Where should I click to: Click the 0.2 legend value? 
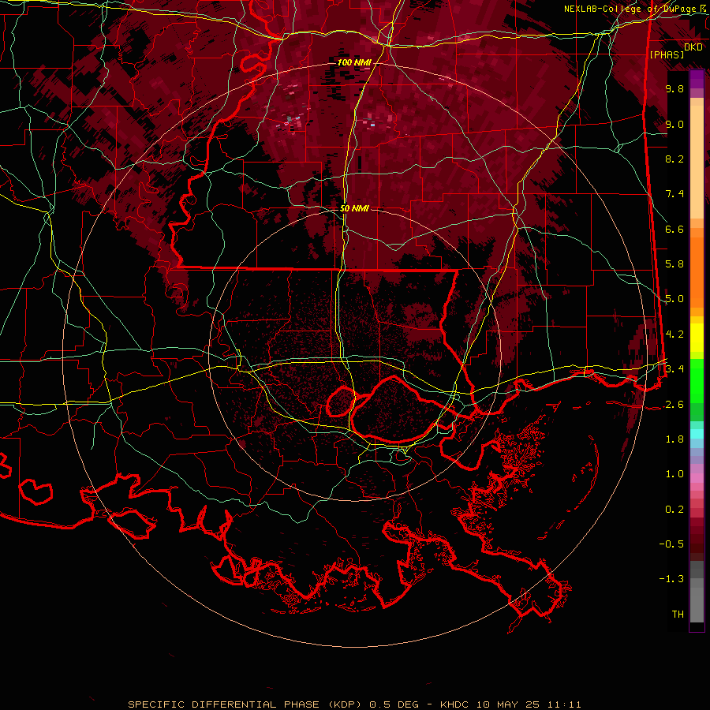pos(674,510)
